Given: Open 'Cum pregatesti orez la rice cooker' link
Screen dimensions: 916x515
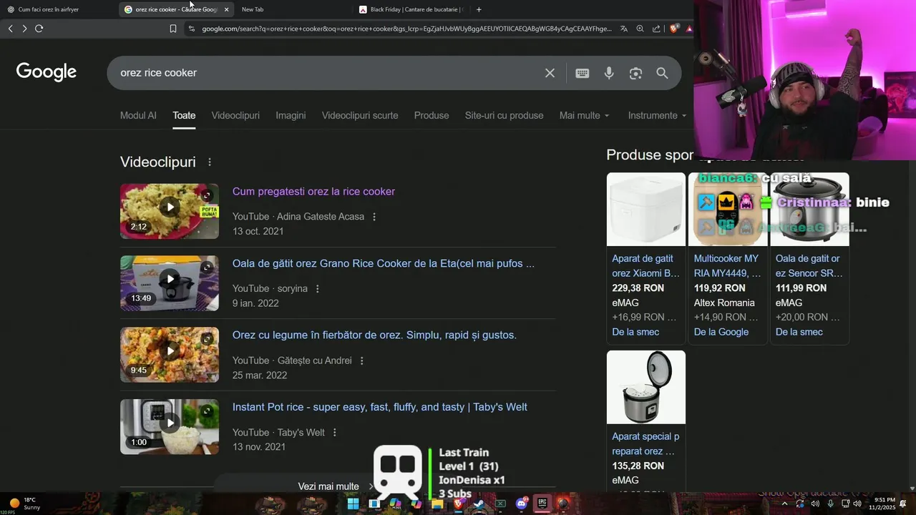Looking at the screenshot, I should pyautogui.click(x=313, y=192).
